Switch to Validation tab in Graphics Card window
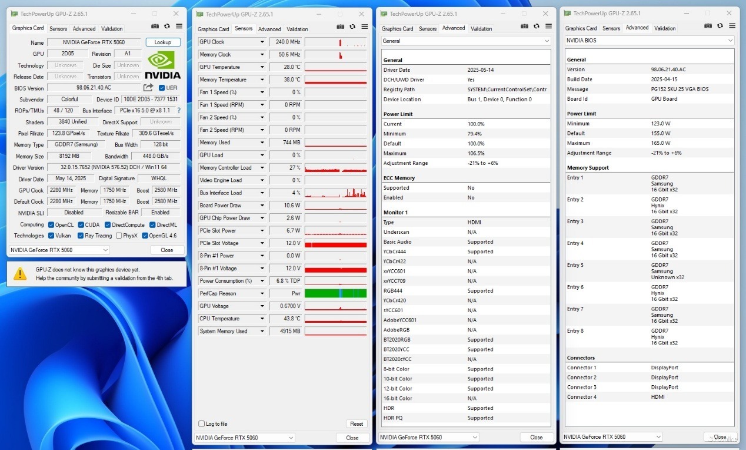The width and height of the screenshot is (746, 450). pos(112,28)
